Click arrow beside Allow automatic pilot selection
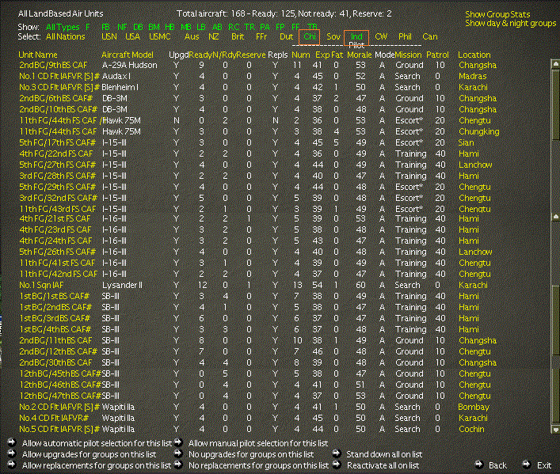 [12, 442]
